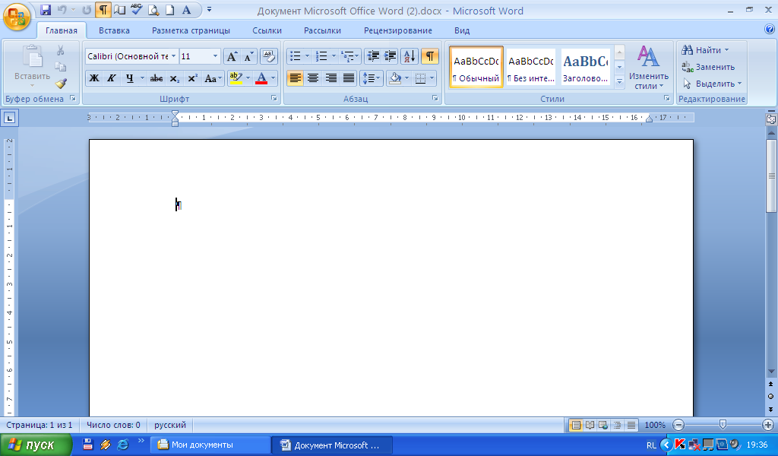Click the Office button

[x=17, y=17]
